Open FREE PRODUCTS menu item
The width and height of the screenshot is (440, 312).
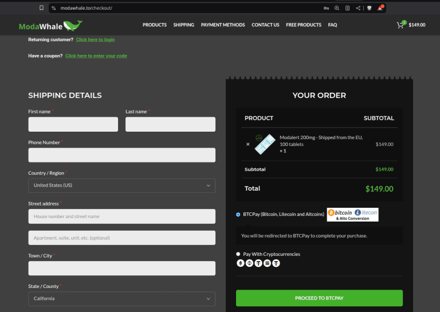304,25
